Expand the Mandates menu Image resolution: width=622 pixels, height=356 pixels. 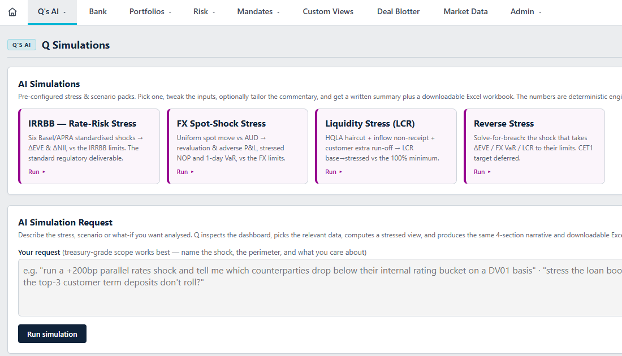click(x=258, y=12)
